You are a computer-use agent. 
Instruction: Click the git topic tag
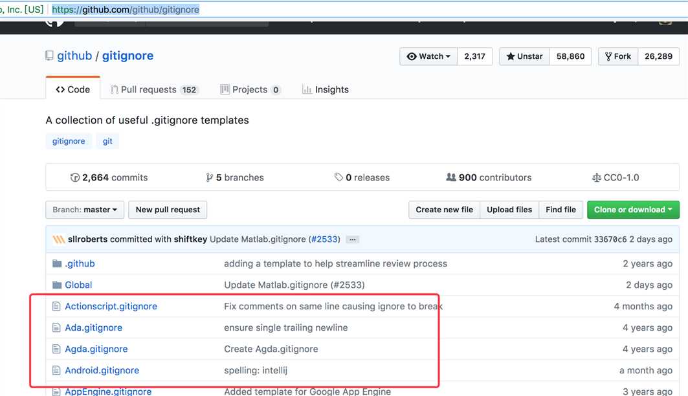point(107,141)
